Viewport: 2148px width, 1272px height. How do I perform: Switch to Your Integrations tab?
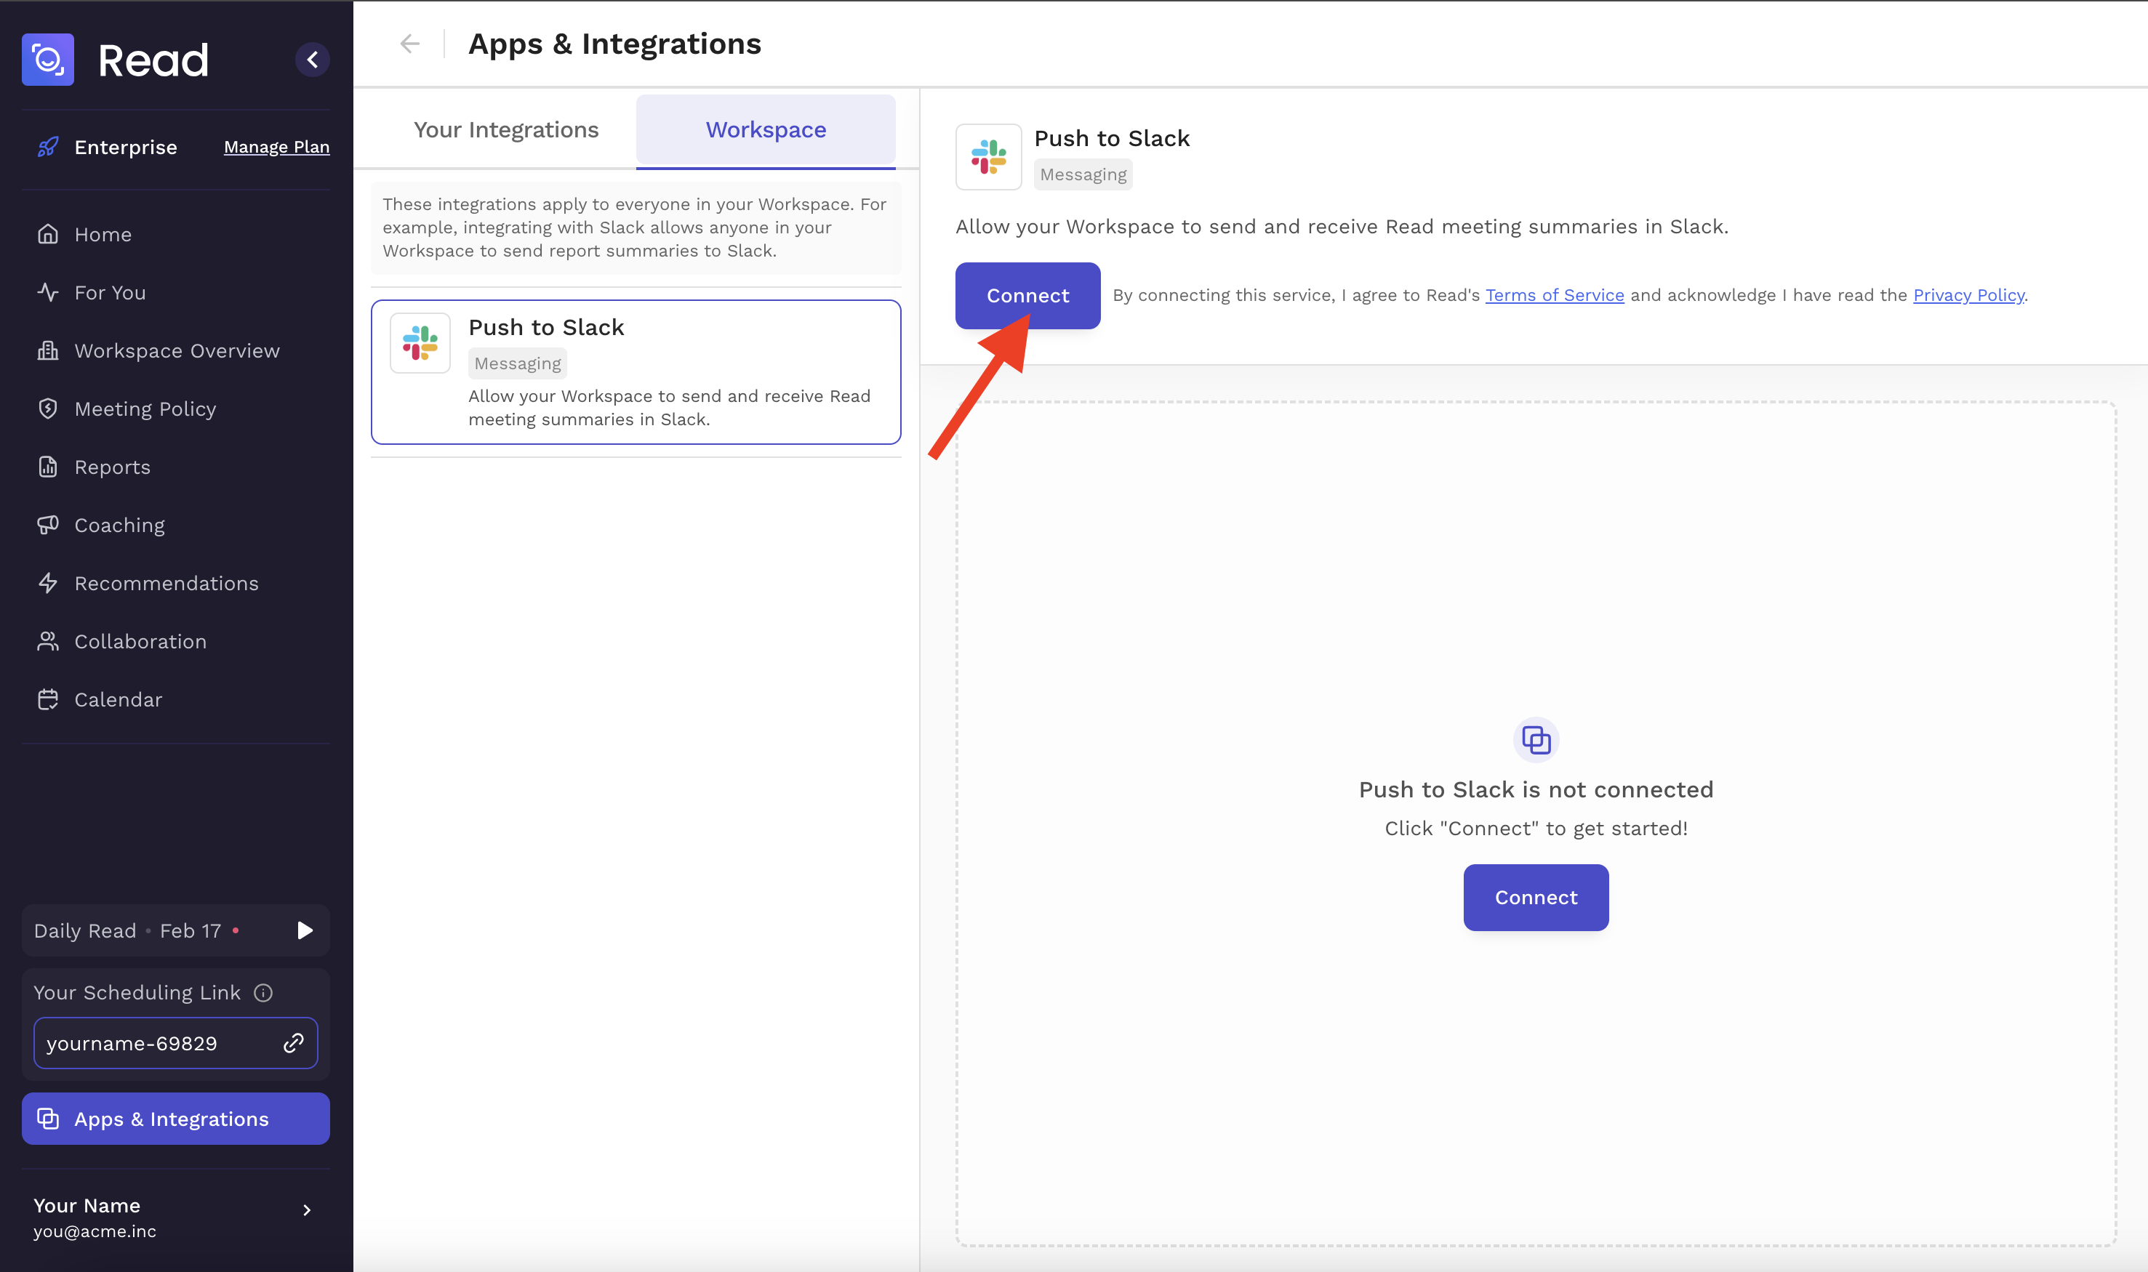coord(506,129)
